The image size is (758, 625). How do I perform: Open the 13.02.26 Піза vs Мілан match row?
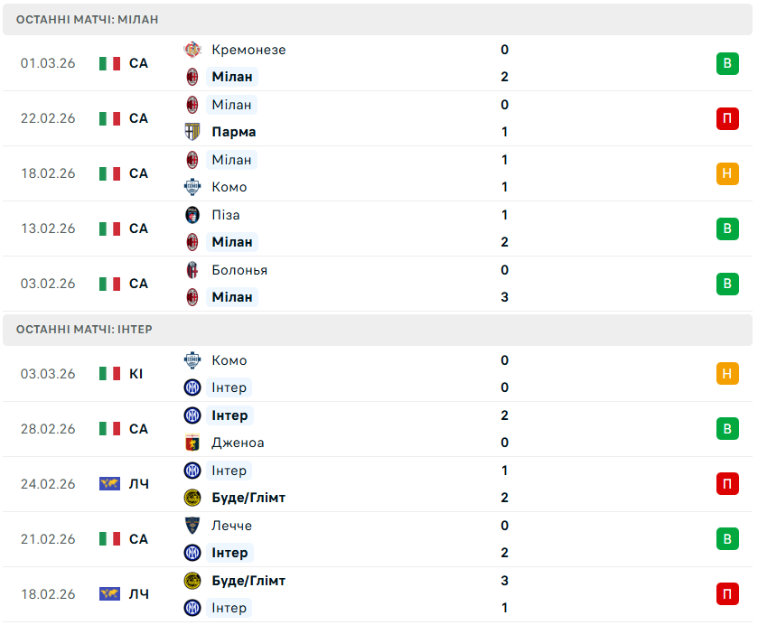click(x=378, y=229)
